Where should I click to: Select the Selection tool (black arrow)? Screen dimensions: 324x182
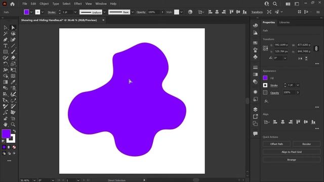(x=6, y=27)
